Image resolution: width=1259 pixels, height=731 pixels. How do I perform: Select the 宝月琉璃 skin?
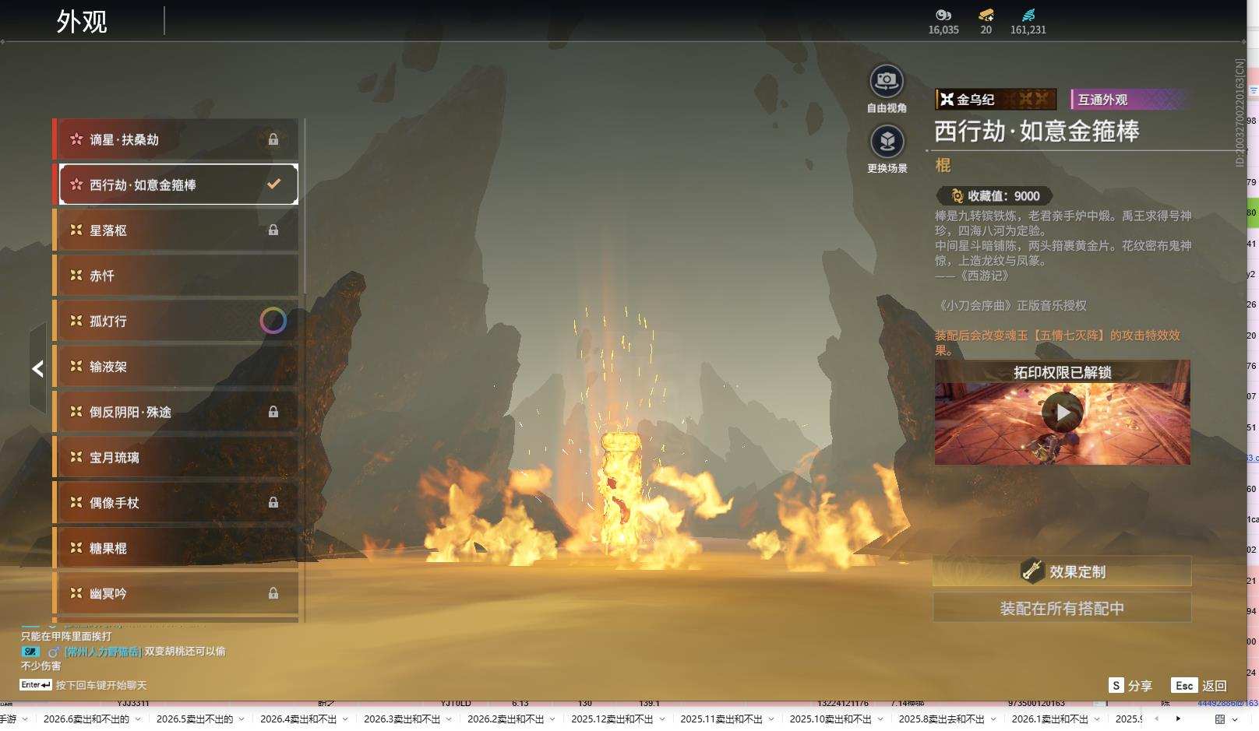click(176, 457)
